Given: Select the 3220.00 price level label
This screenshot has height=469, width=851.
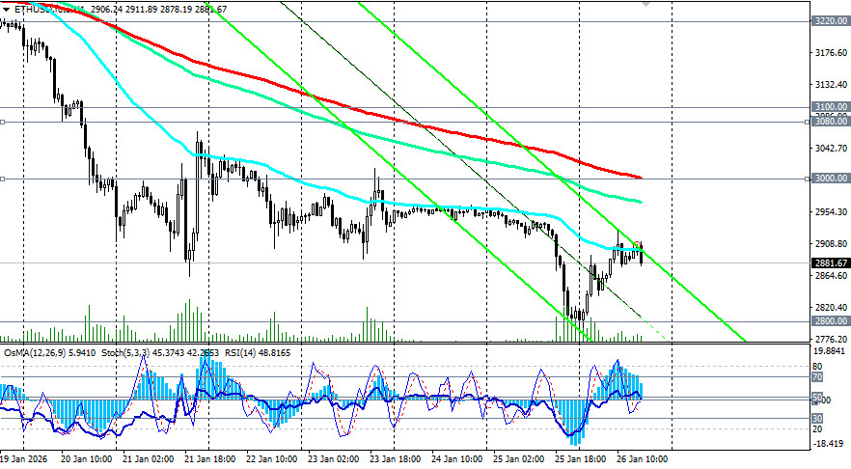Looking at the screenshot, I should click(x=830, y=20).
